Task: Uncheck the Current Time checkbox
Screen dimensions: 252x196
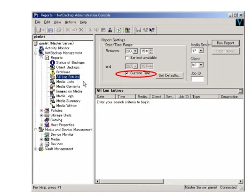Action: pos(127,73)
